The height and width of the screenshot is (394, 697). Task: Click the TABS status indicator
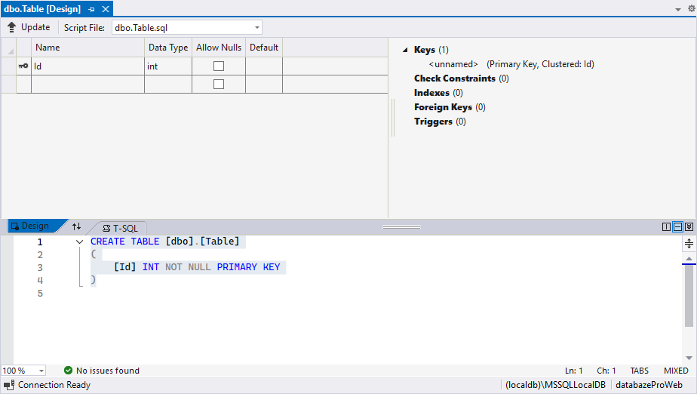click(639, 371)
